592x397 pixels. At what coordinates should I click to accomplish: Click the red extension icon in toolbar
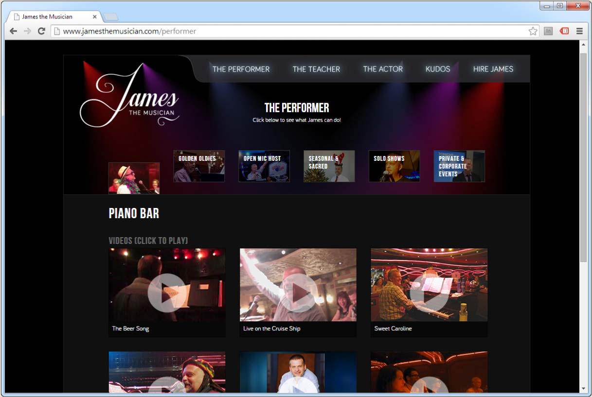click(x=564, y=31)
